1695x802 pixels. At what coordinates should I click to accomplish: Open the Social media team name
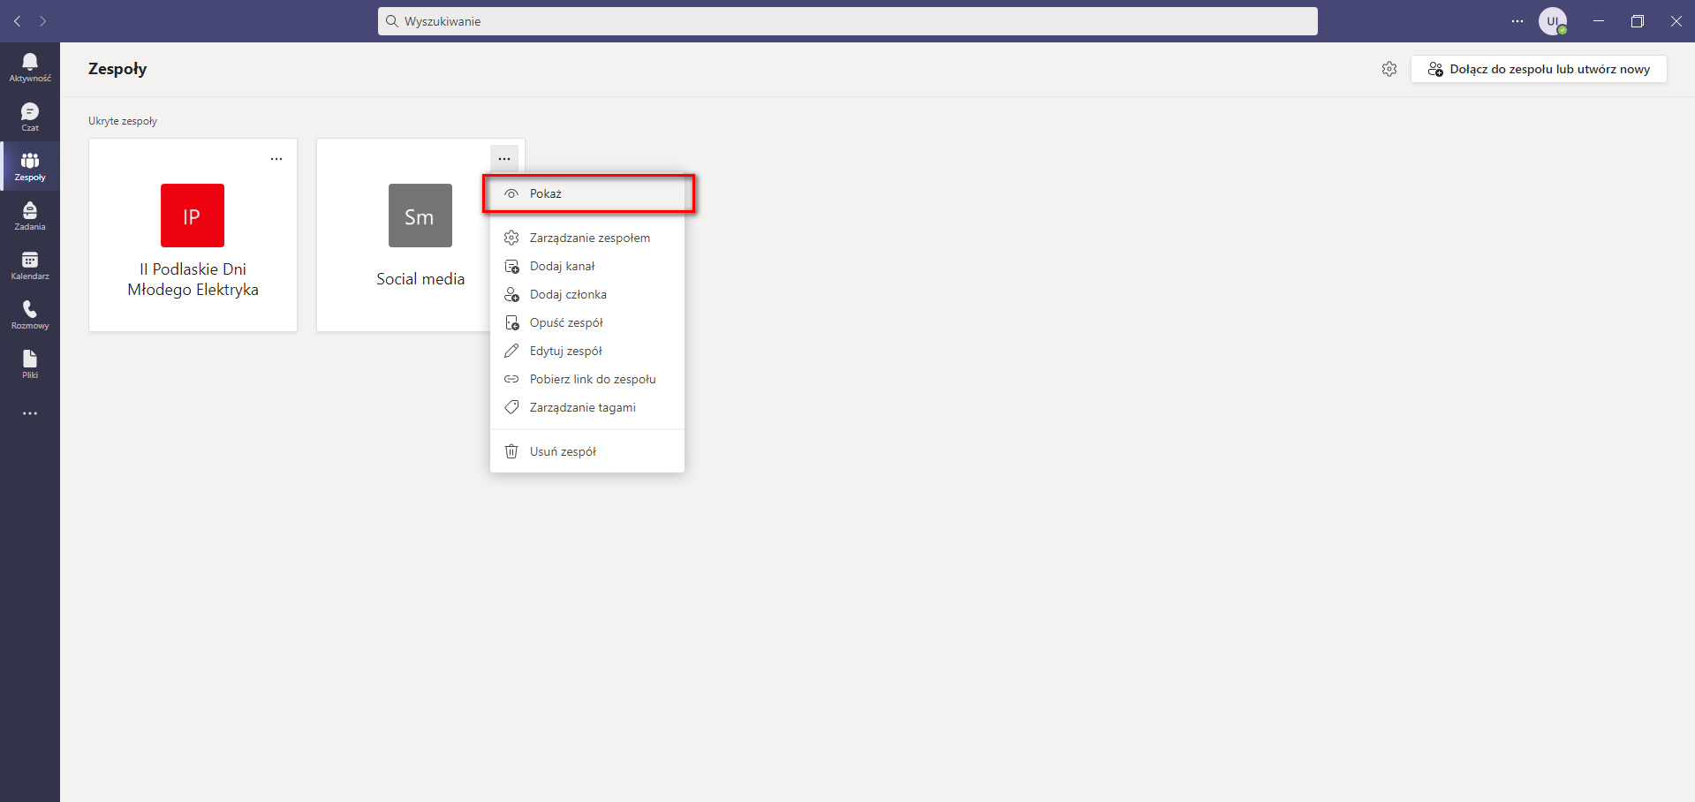[x=420, y=279]
